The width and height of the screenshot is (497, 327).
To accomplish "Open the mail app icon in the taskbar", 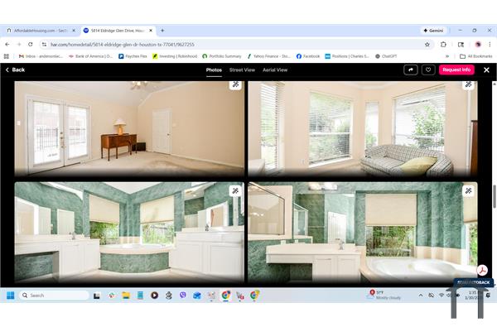I will point(197,296).
